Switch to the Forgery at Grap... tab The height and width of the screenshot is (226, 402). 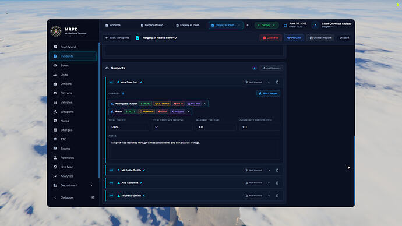pos(153,25)
